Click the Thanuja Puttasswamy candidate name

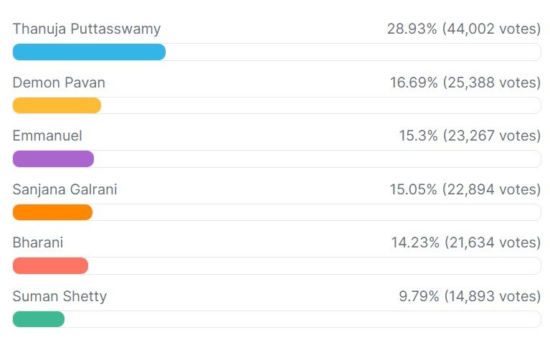tap(86, 29)
